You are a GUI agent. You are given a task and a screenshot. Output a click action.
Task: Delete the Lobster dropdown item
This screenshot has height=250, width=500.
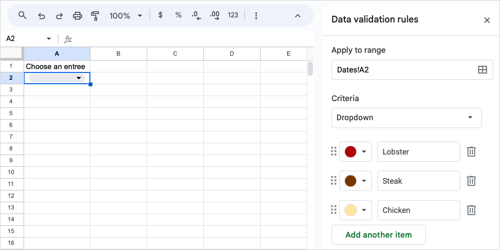pos(472,152)
